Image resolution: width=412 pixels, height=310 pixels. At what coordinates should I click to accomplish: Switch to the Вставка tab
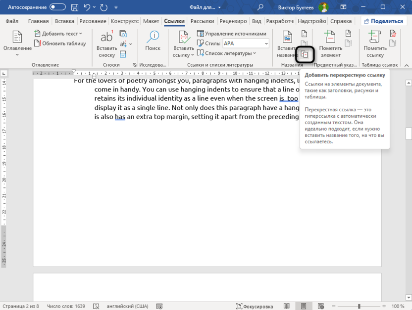click(x=65, y=21)
